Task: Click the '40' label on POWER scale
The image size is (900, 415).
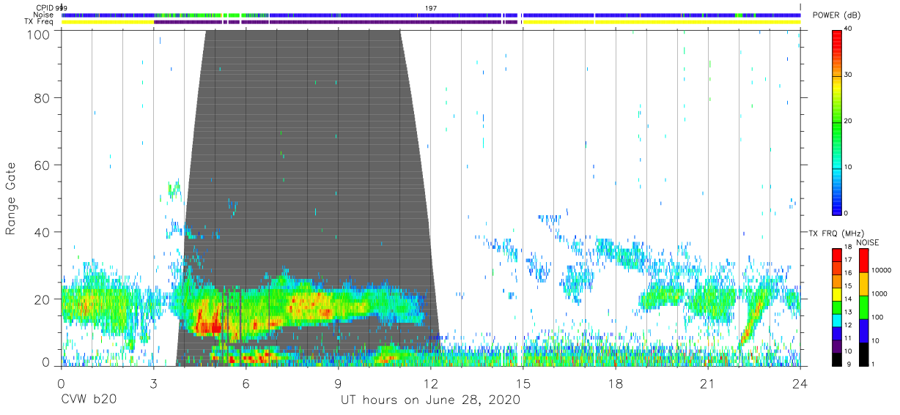Action: (849, 29)
